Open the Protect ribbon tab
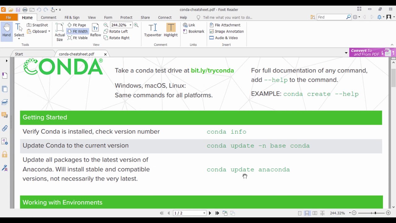Screen dimensions: 396x223 pos(126,18)
